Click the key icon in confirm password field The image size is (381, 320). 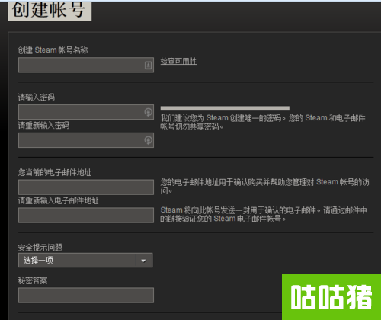click(148, 140)
